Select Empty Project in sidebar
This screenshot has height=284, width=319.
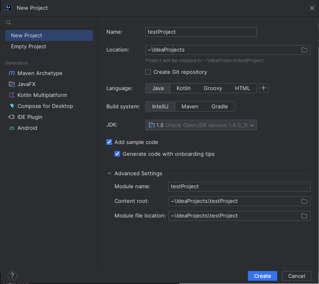click(x=49, y=47)
